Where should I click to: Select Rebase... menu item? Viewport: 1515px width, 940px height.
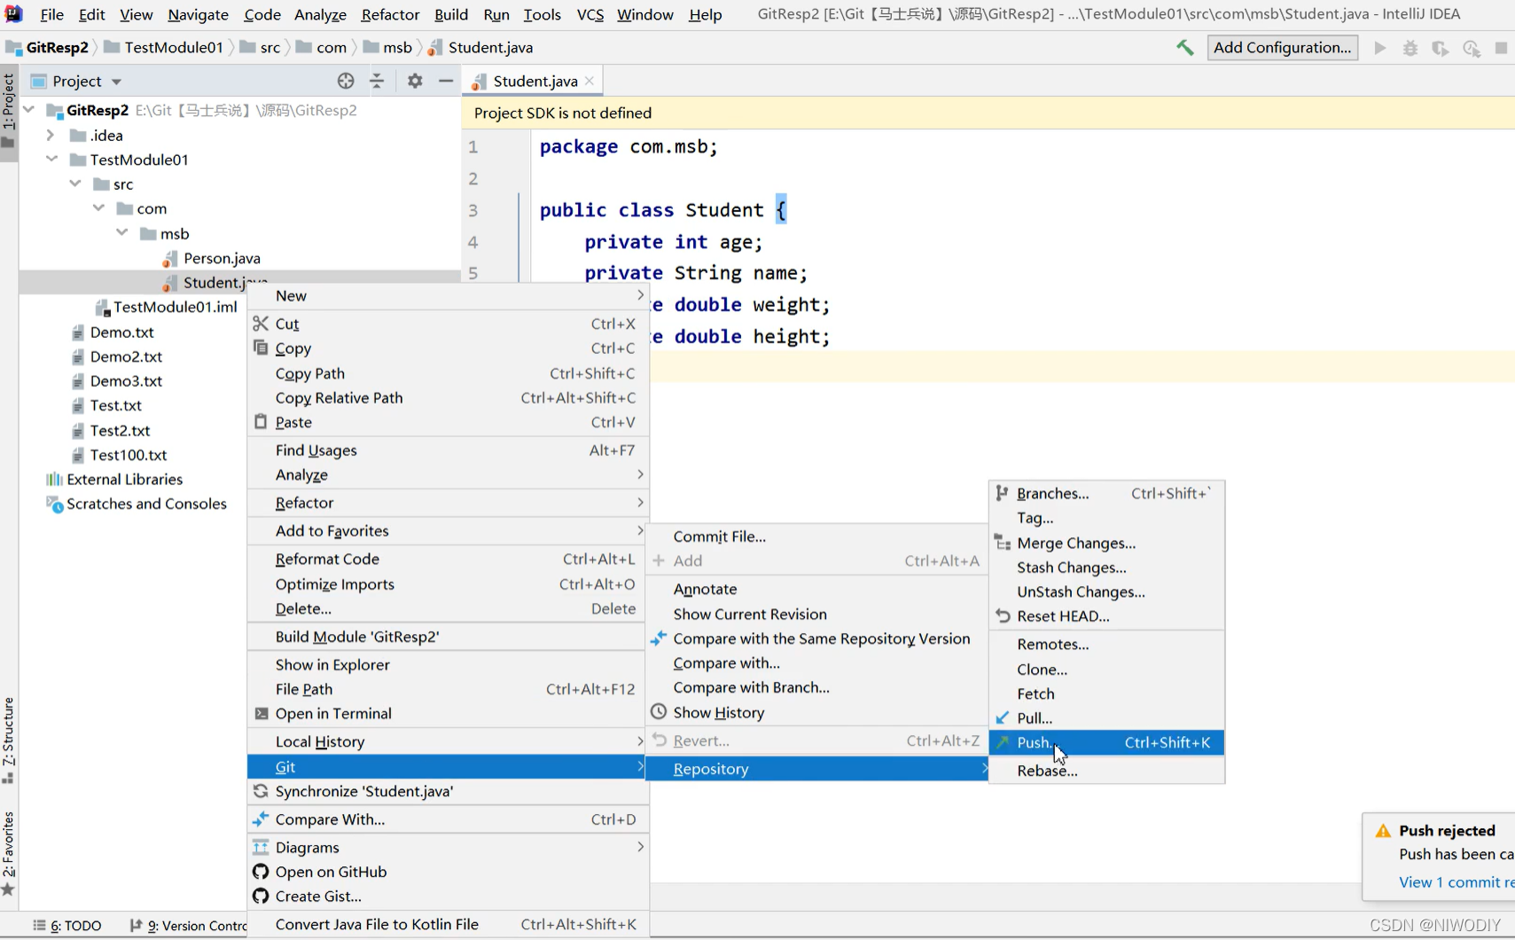(x=1106, y=771)
